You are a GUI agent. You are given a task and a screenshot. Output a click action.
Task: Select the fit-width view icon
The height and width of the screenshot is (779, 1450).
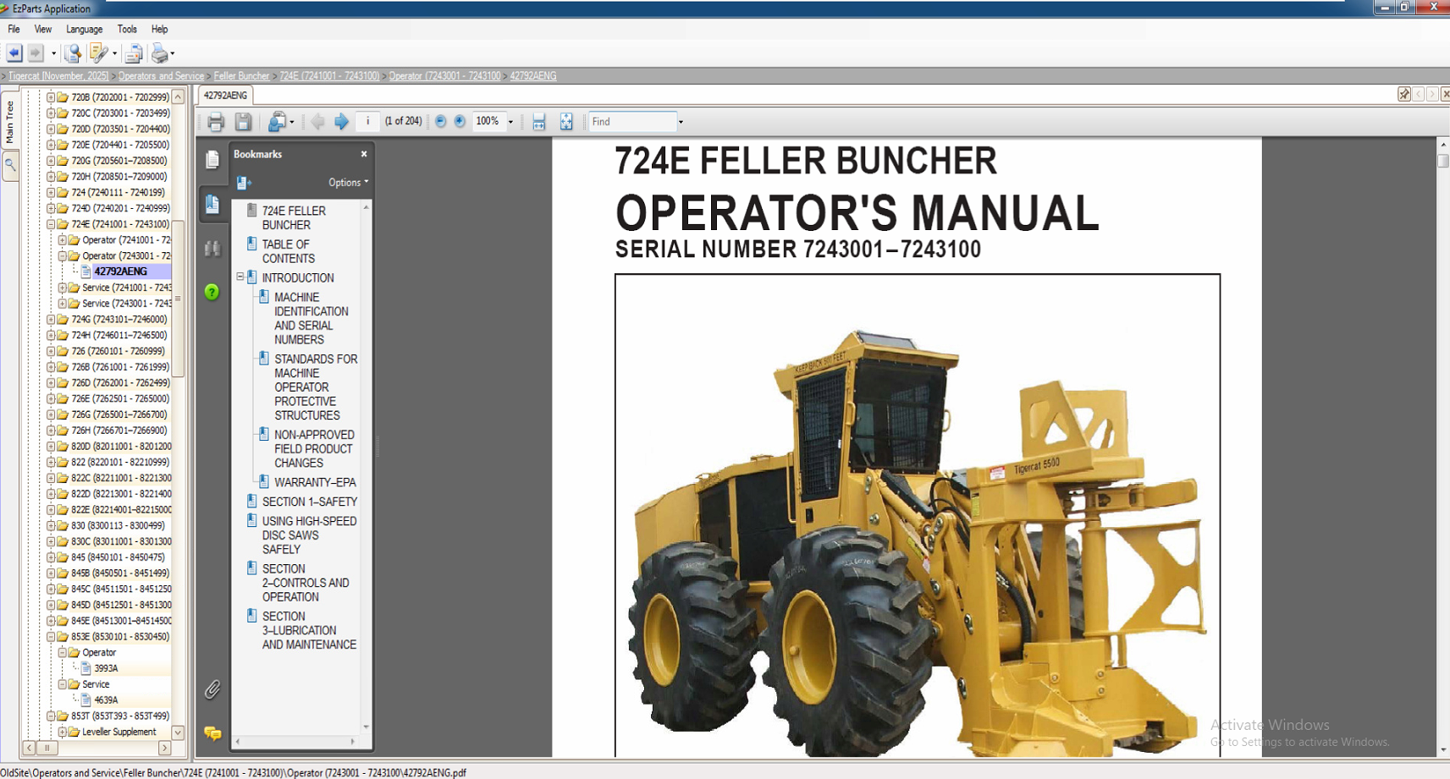coord(539,121)
